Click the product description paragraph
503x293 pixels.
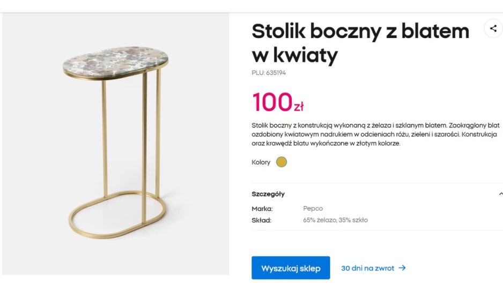tap(376, 134)
